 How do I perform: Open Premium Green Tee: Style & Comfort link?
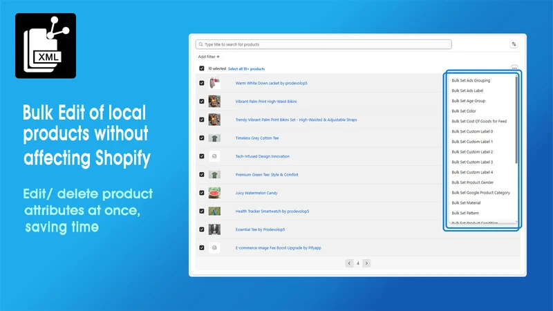[x=267, y=175]
